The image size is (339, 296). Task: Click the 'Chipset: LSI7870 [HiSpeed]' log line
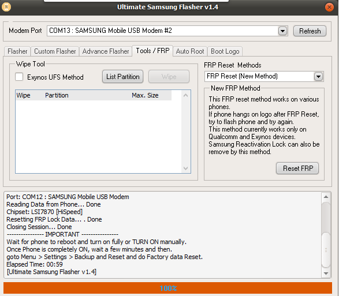click(44, 212)
